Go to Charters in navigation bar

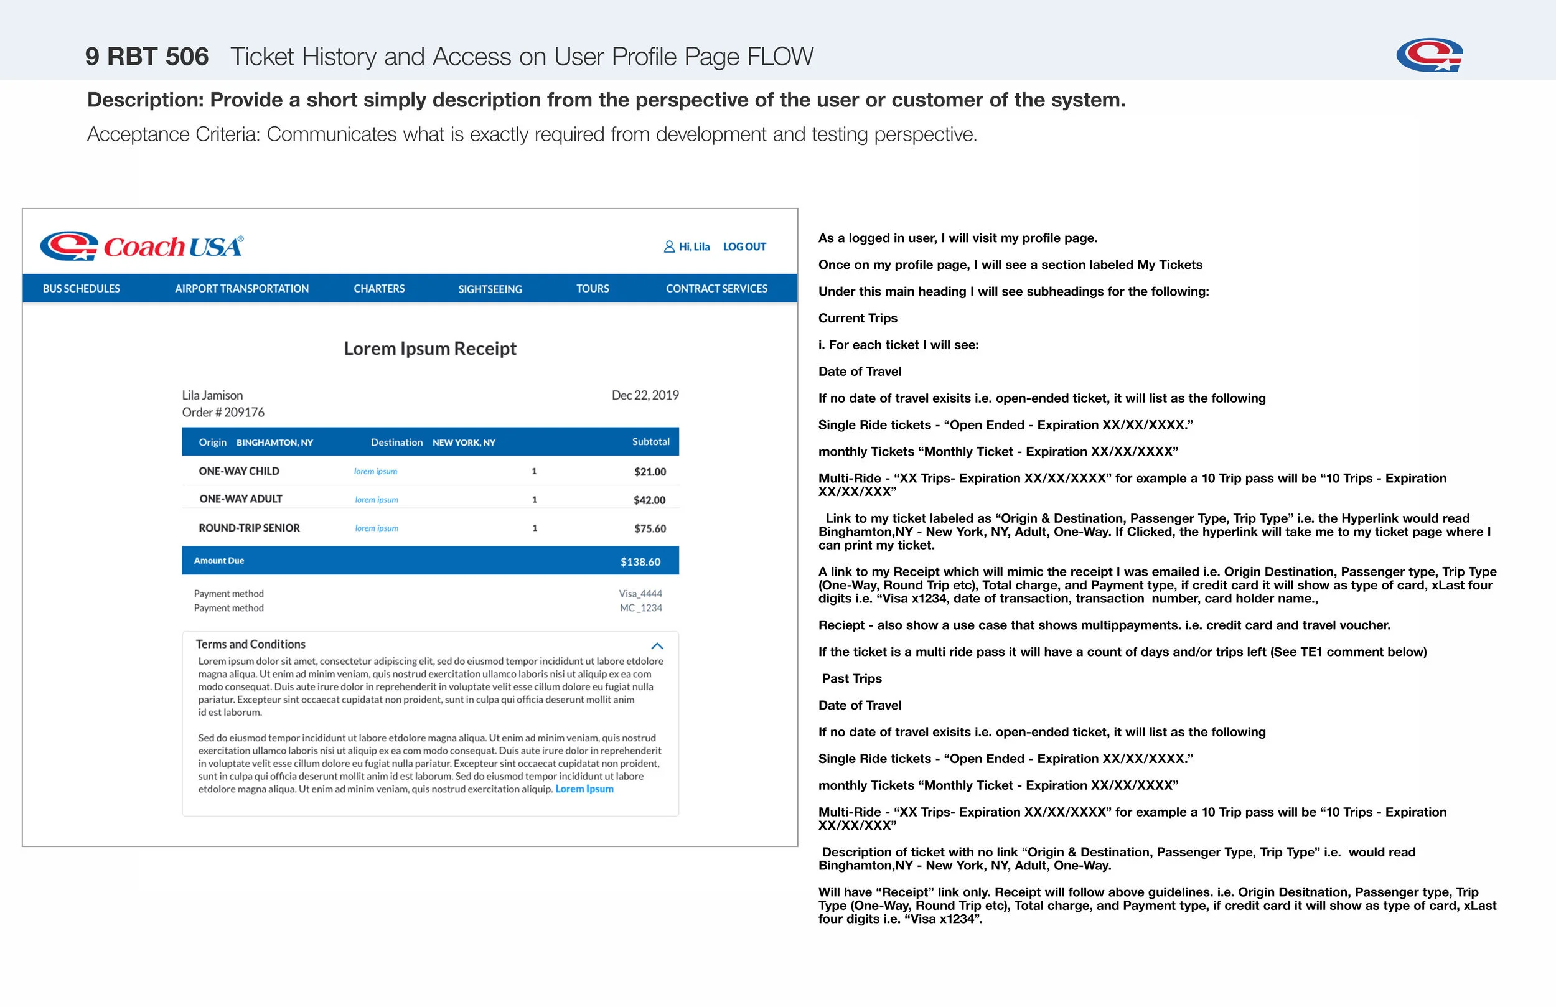[378, 288]
